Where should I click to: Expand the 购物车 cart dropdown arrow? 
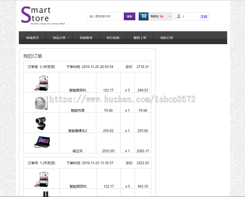click(x=170, y=16)
